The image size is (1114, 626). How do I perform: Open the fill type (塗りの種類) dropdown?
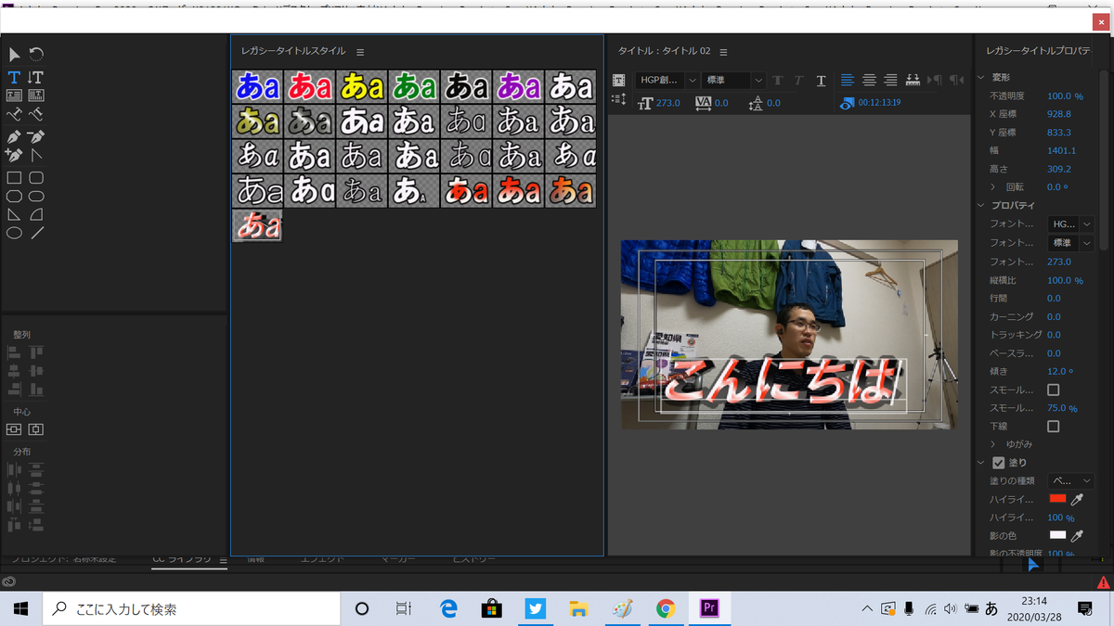coord(1070,481)
